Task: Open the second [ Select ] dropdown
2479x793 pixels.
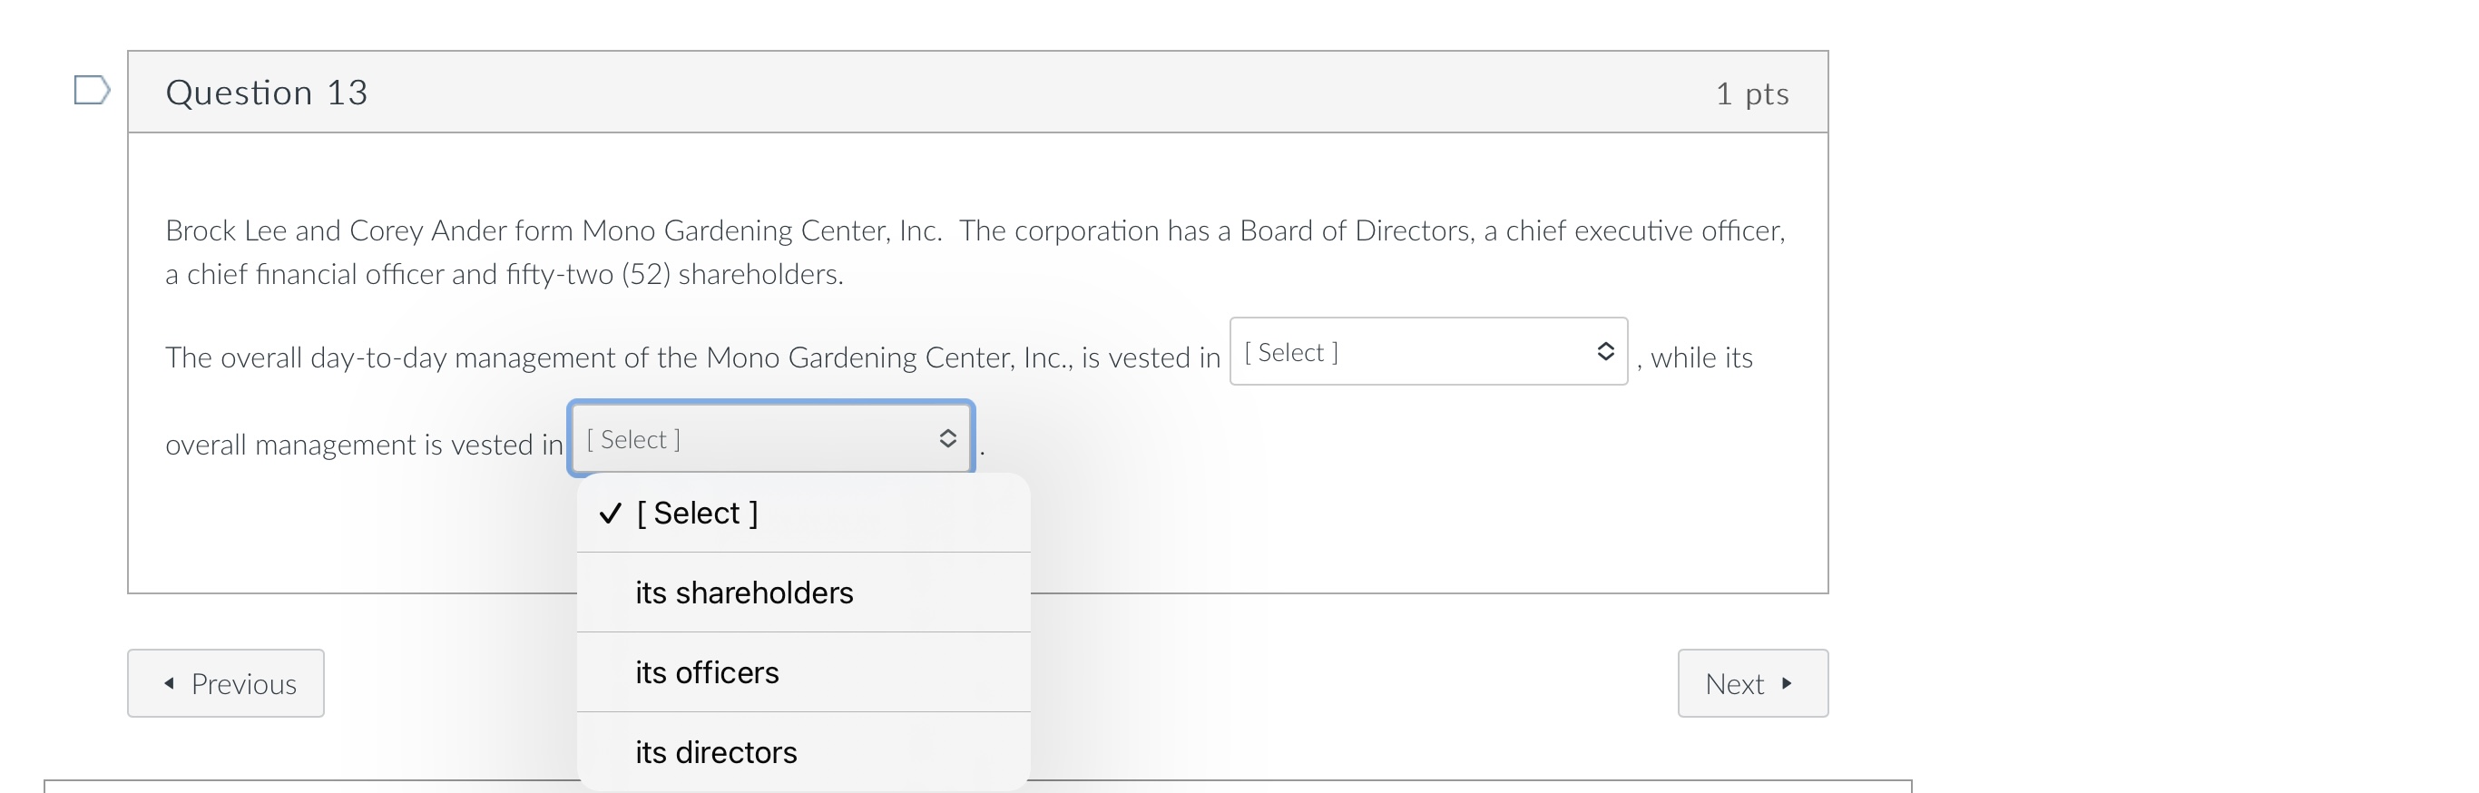Action: point(769,439)
